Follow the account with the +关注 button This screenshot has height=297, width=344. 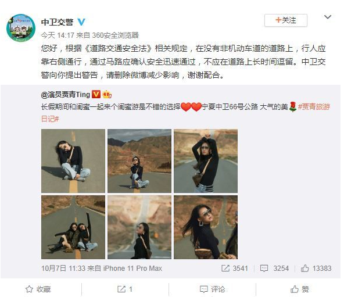pos(286,20)
